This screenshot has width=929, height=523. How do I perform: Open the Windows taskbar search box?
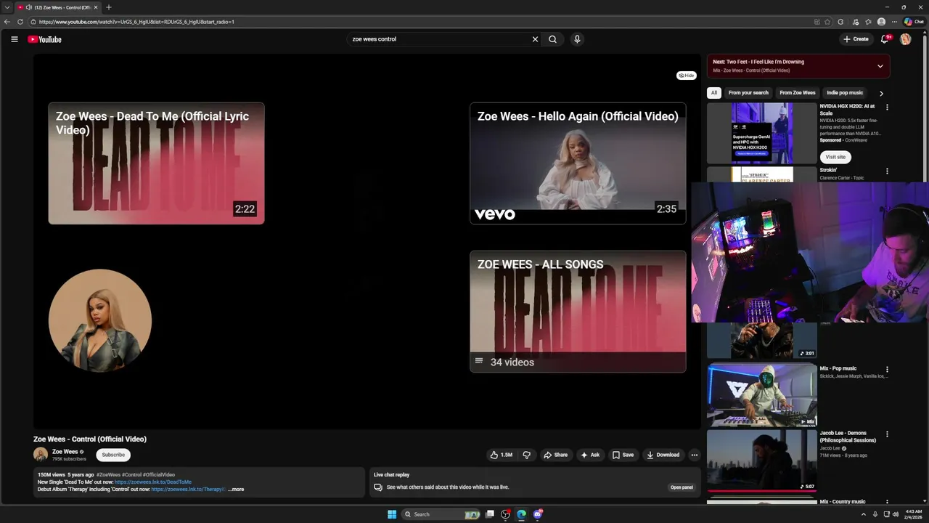click(442, 514)
